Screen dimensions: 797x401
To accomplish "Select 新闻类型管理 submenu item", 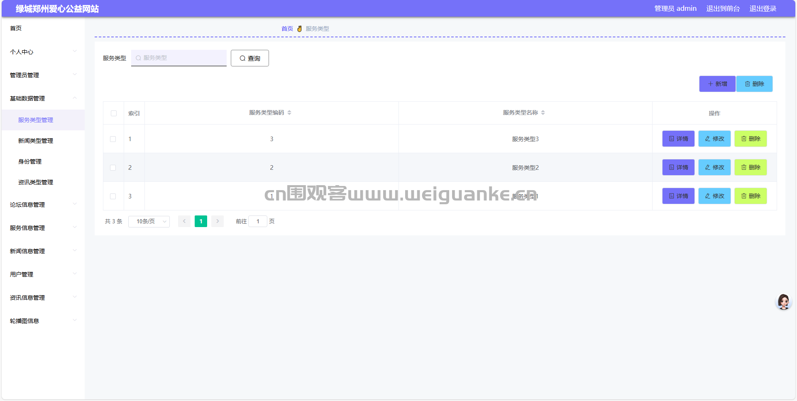I will tap(43, 141).
